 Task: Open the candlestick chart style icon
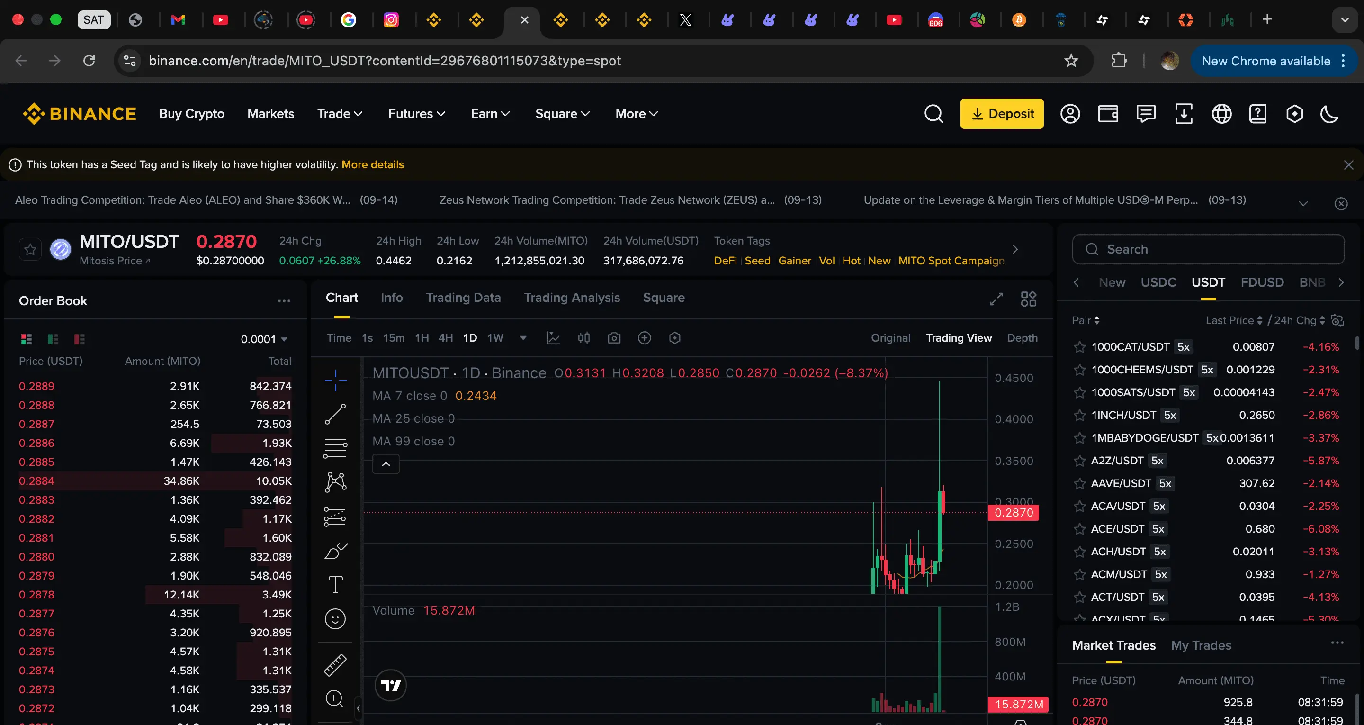coord(583,338)
